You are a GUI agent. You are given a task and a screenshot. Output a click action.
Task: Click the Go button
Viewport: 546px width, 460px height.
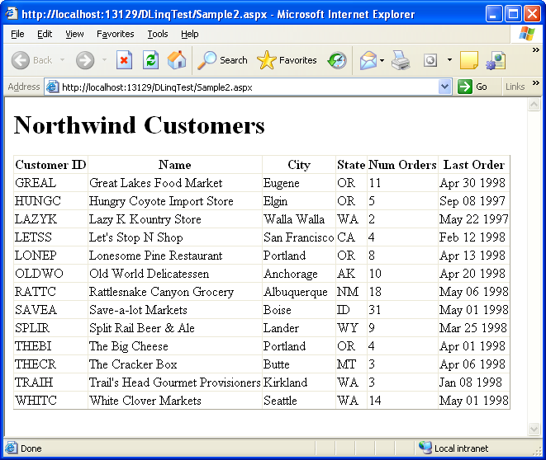tap(472, 87)
